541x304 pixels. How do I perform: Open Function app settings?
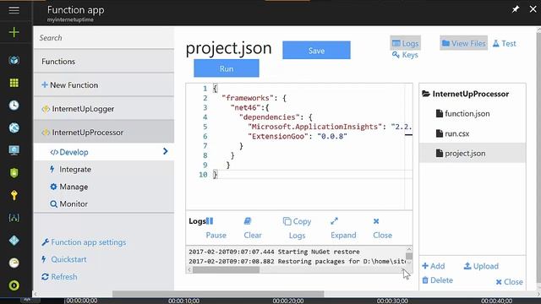(84, 242)
